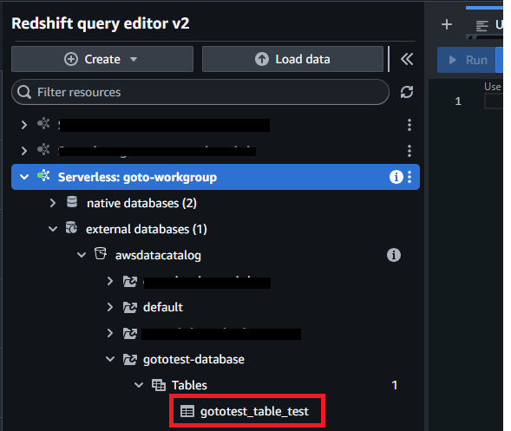The height and width of the screenshot is (431, 511).
Task: Click the Tables count value 1
Action: (395, 385)
